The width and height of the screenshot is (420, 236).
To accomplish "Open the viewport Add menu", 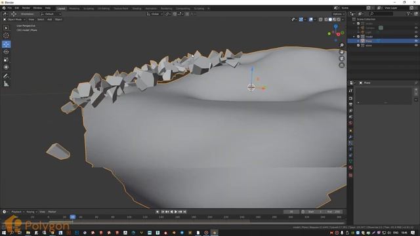I will coord(50,20).
